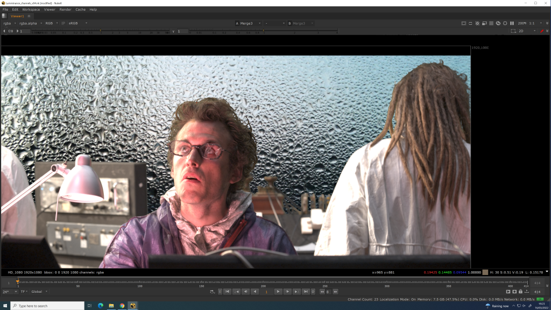
Task: Open the Render menu
Action: (x=65, y=10)
